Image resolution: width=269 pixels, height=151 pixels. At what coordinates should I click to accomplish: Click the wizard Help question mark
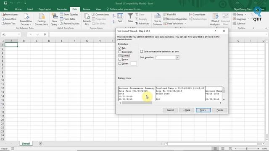pos(215,31)
